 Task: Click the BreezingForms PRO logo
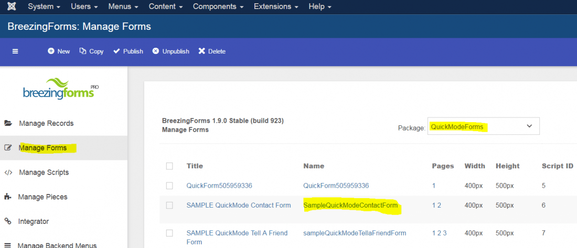coord(61,89)
